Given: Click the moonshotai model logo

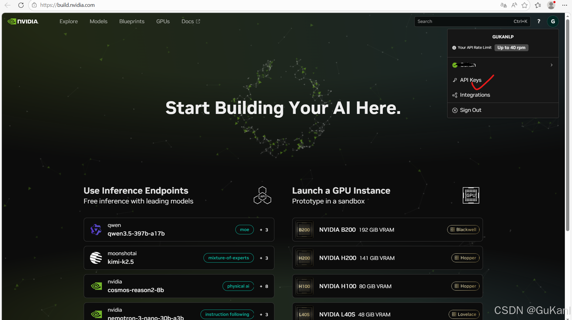Looking at the screenshot, I should (x=96, y=258).
